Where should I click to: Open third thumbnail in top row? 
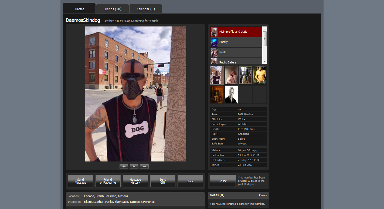pos(246,75)
